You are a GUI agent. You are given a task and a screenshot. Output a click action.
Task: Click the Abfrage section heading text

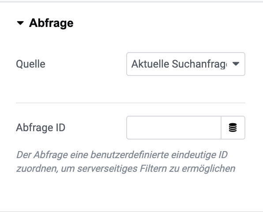click(51, 23)
